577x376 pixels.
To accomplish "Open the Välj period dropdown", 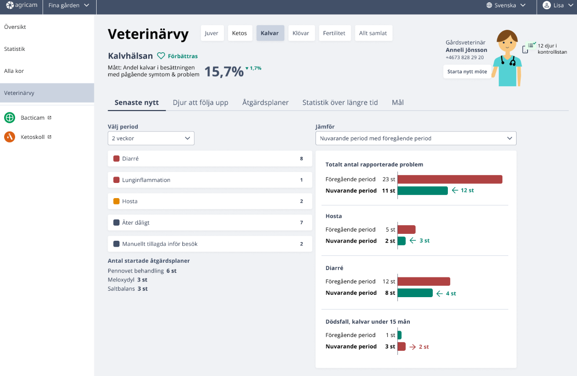I will pyautogui.click(x=151, y=138).
